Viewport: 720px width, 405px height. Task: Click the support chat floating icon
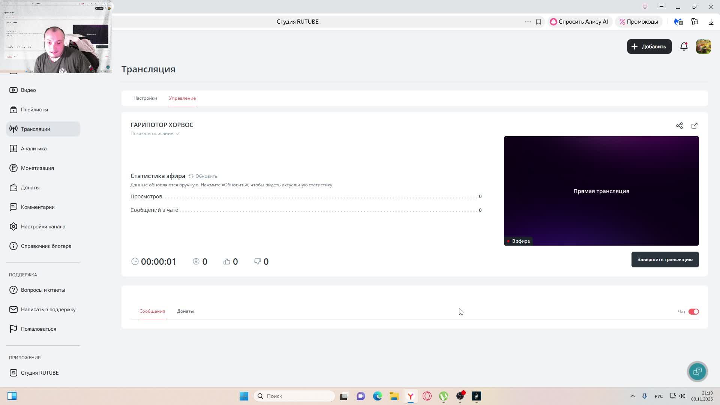[697, 371]
